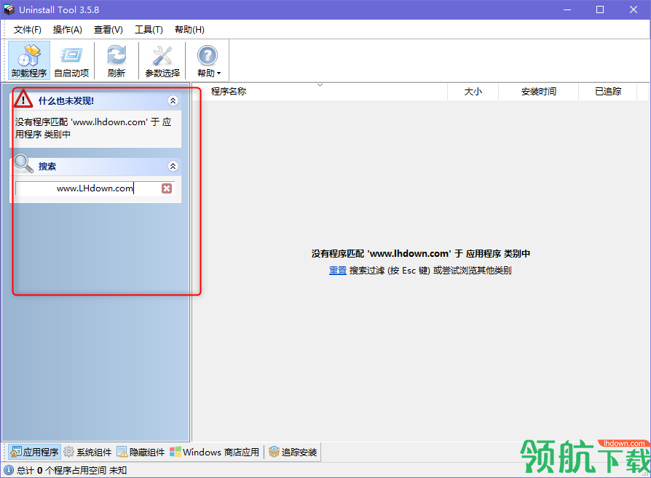Open the 卸载程序 uninstaller view
This screenshot has height=478, width=651.
[x=29, y=60]
